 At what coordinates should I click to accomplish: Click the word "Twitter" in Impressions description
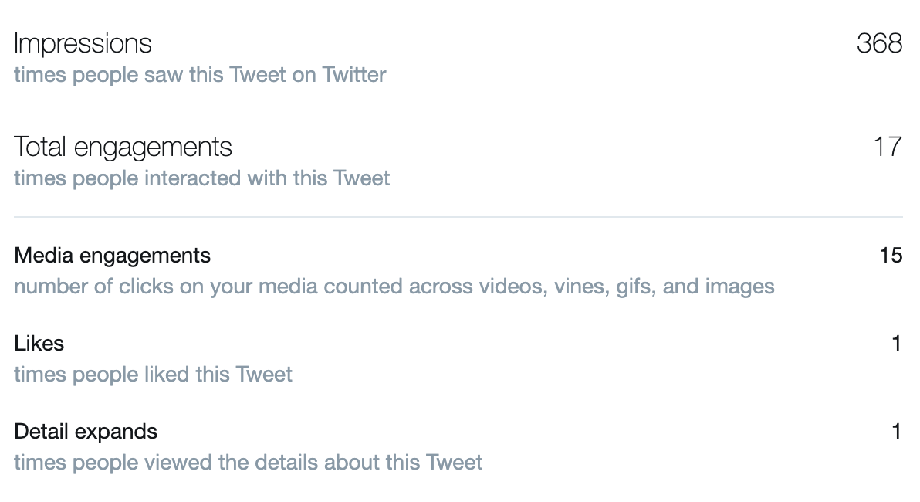click(354, 75)
